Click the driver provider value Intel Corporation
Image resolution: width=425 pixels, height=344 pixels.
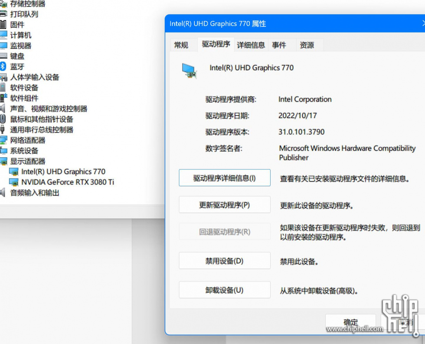click(x=305, y=99)
